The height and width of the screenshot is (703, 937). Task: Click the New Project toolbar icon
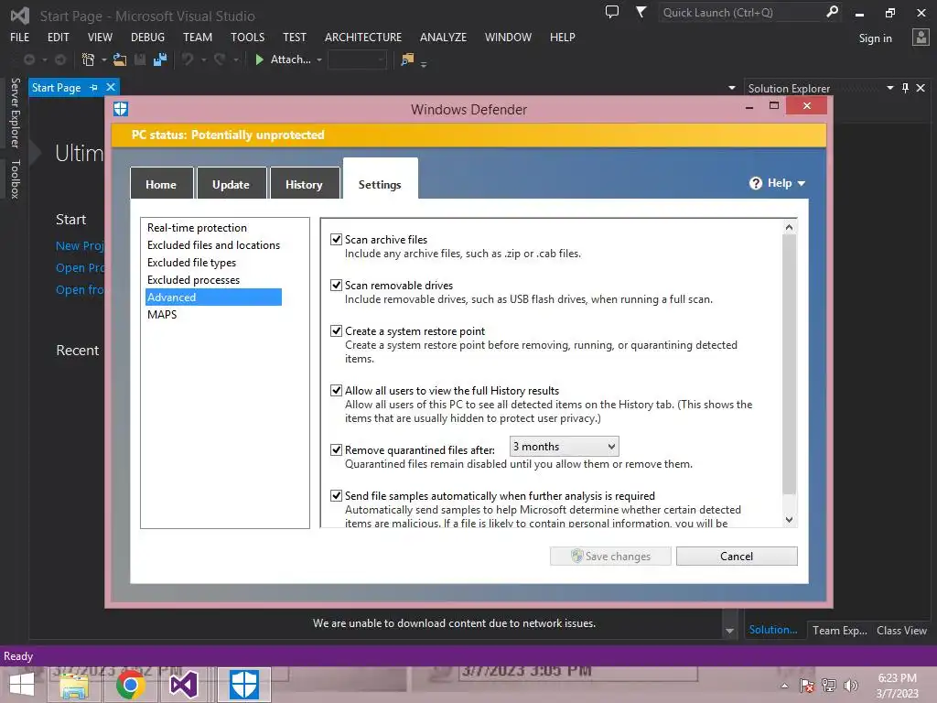88,59
